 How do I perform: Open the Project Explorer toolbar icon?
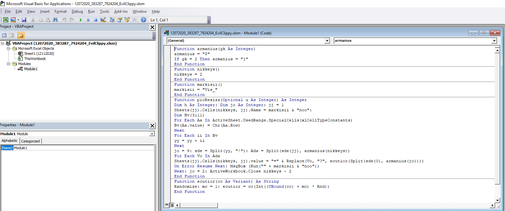[112, 20]
